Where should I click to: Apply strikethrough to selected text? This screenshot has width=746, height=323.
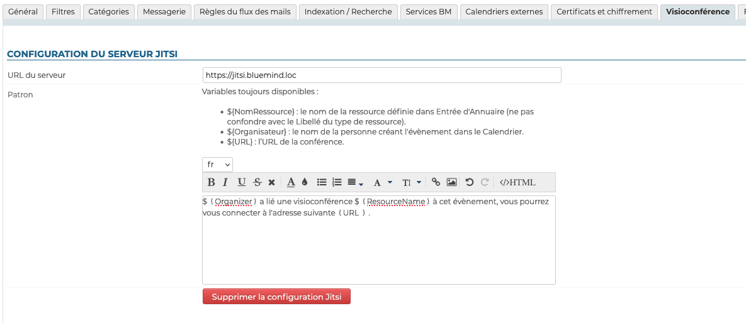click(257, 182)
